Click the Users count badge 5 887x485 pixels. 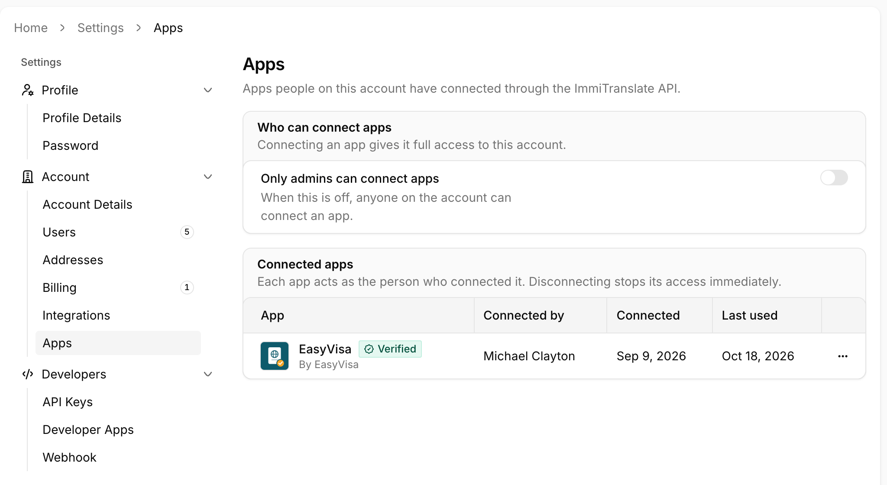coord(187,232)
